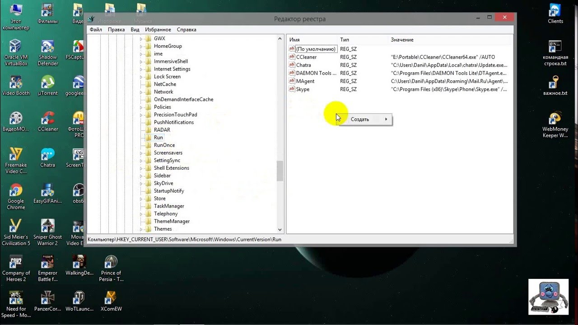The height and width of the screenshot is (325, 578).
Task: Click the NetCache folder icon
Action: [x=148, y=84]
